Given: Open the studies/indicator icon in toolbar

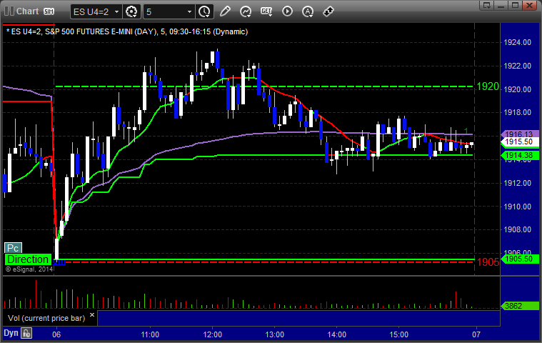Looking at the screenshot, I should pos(246,11).
